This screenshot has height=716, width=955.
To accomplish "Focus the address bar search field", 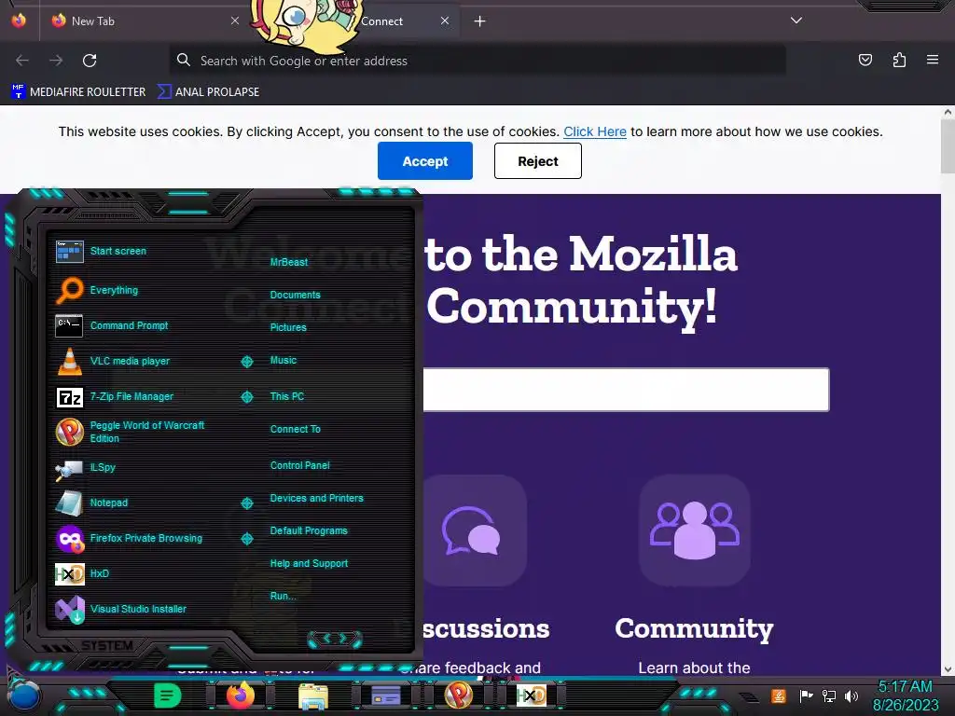I will tap(477, 61).
